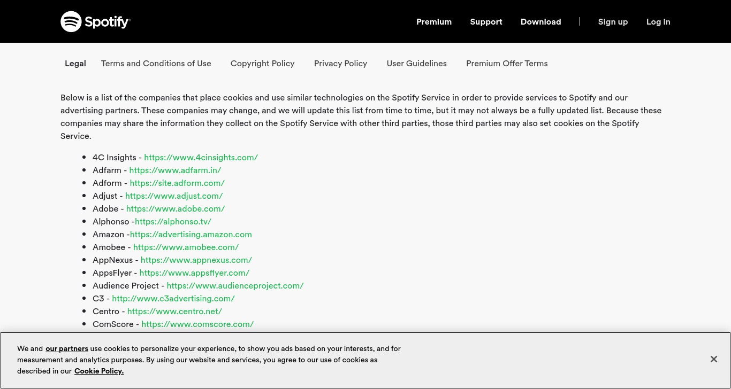Click the 'AppsFlyer' list text
Screen dimensions: 731x389
pos(112,273)
